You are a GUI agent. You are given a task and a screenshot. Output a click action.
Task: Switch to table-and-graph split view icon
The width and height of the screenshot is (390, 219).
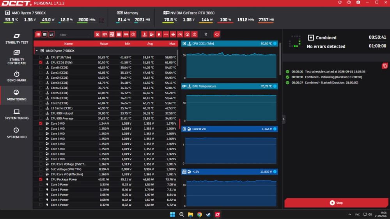(x=38, y=35)
